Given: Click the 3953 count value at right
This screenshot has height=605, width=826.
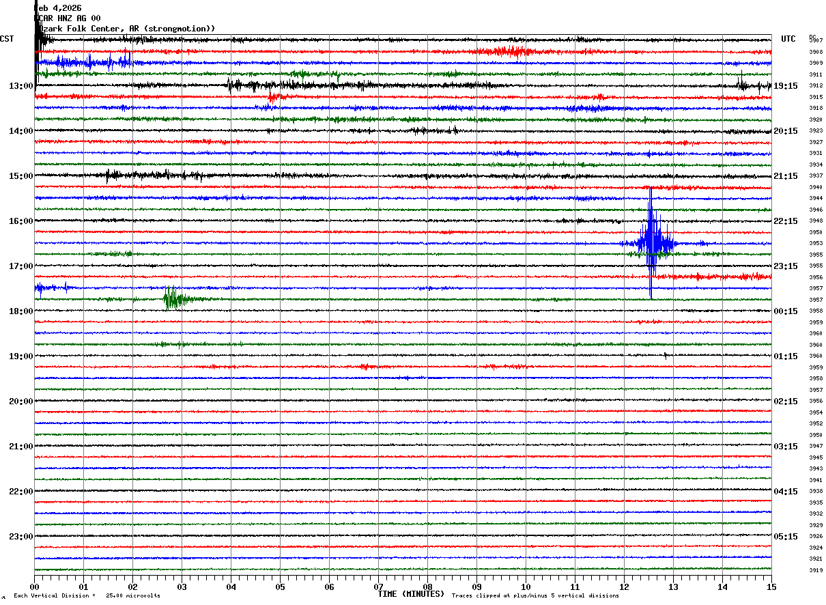Looking at the screenshot, I should click(816, 243).
